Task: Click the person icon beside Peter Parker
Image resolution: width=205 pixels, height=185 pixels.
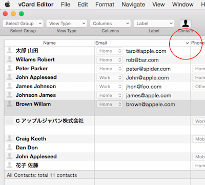Action: pos(9,68)
